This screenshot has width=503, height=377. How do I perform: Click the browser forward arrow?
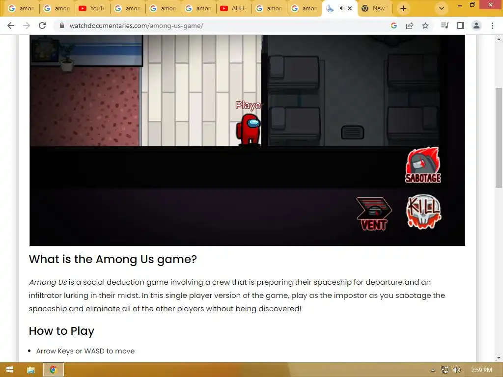[27, 26]
